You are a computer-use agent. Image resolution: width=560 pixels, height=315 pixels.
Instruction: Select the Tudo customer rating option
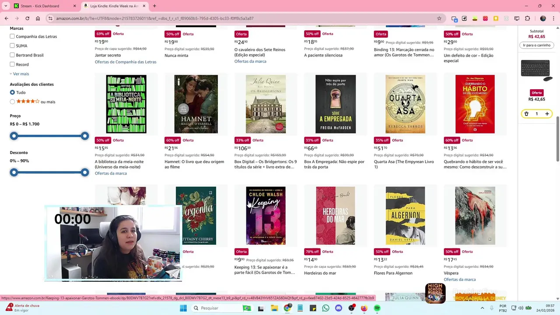12,92
